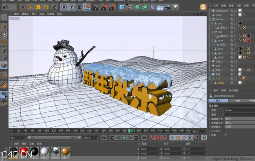Screen dimensions: 255x161
Task: Click the object name field Snow
Action: click(240, 110)
